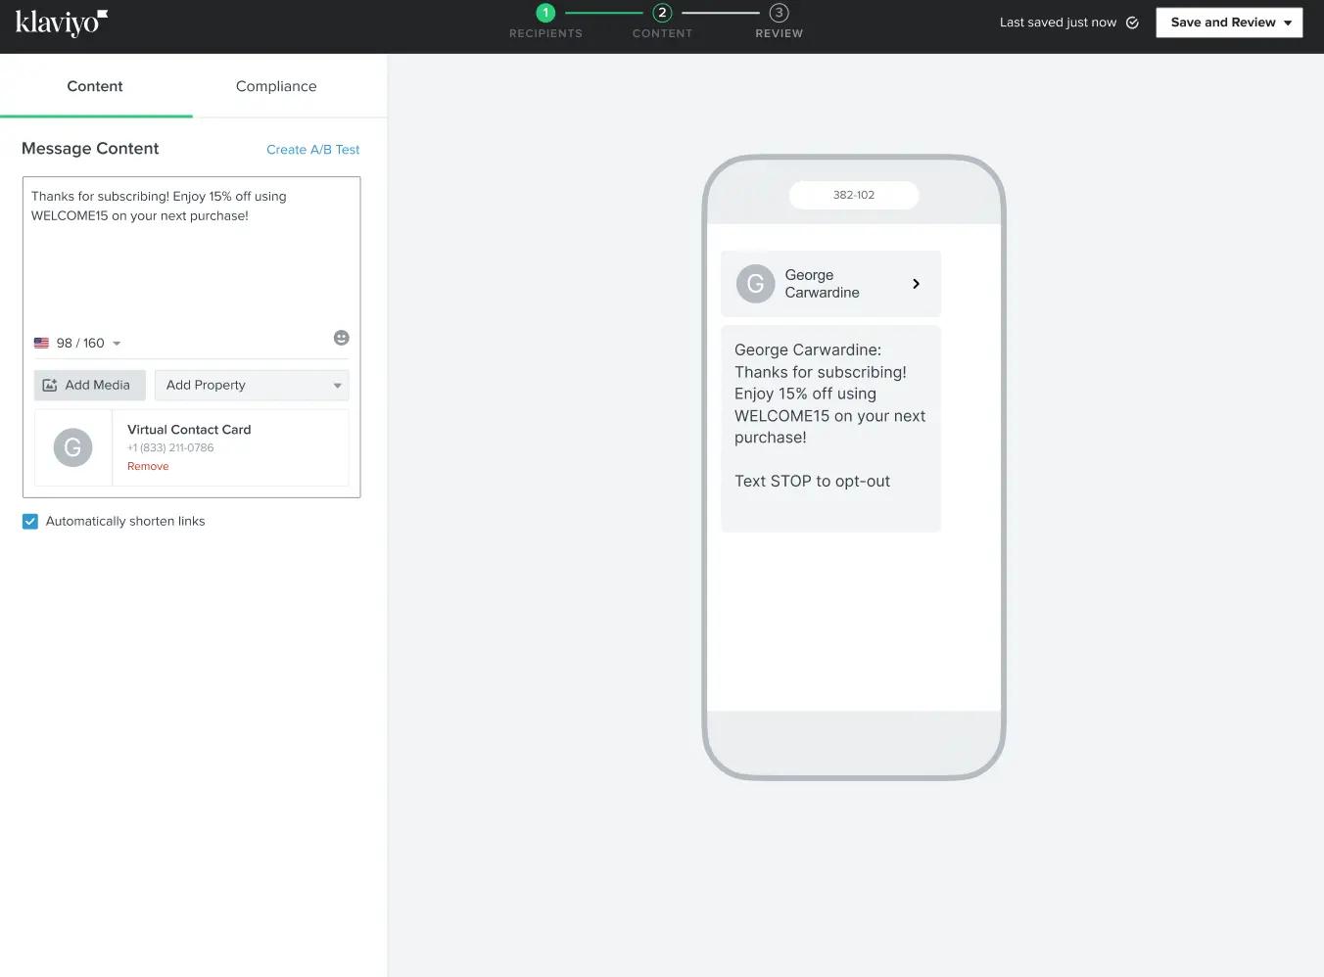Open the emoji picker in message editor
Viewport: 1324px width, 977px height.
[x=341, y=338]
